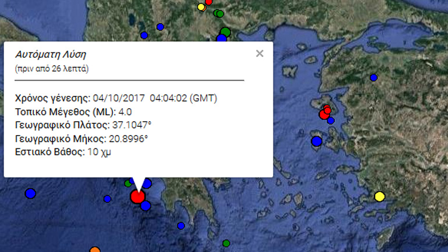Click the 'Αυτόματη Λύση' popup title
Image resolution: width=448 pixels, height=252 pixels.
pyautogui.click(x=51, y=54)
